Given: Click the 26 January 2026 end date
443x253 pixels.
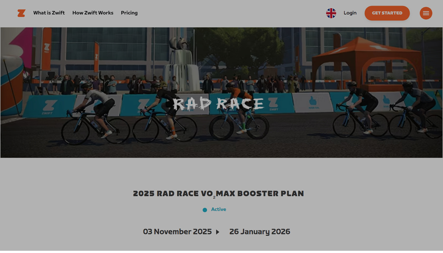Looking at the screenshot, I should click(259, 232).
